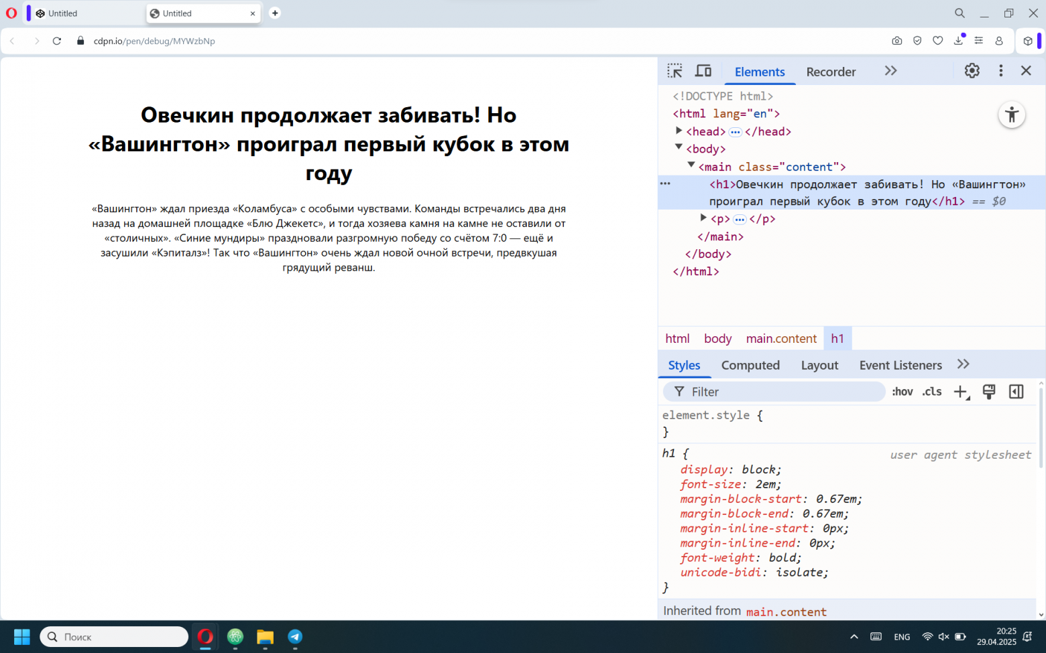Activate the inspect element picker tool
The height and width of the screenshot is (653, 1046).
(x=675, y=70)
